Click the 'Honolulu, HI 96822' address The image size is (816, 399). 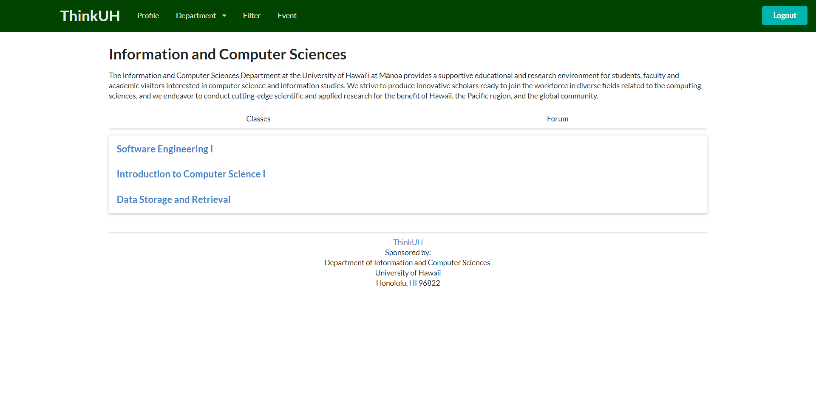[408, 283]
